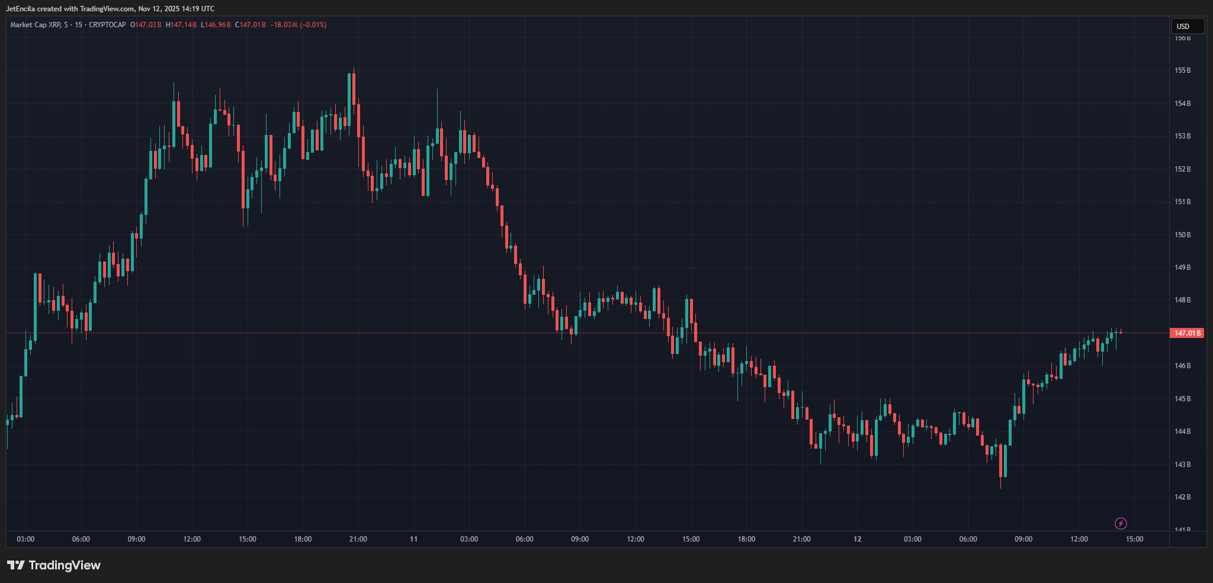Click the legend close value C147.01 B
The width and height of the screenshot is (1213, 583).
point(251,25)
